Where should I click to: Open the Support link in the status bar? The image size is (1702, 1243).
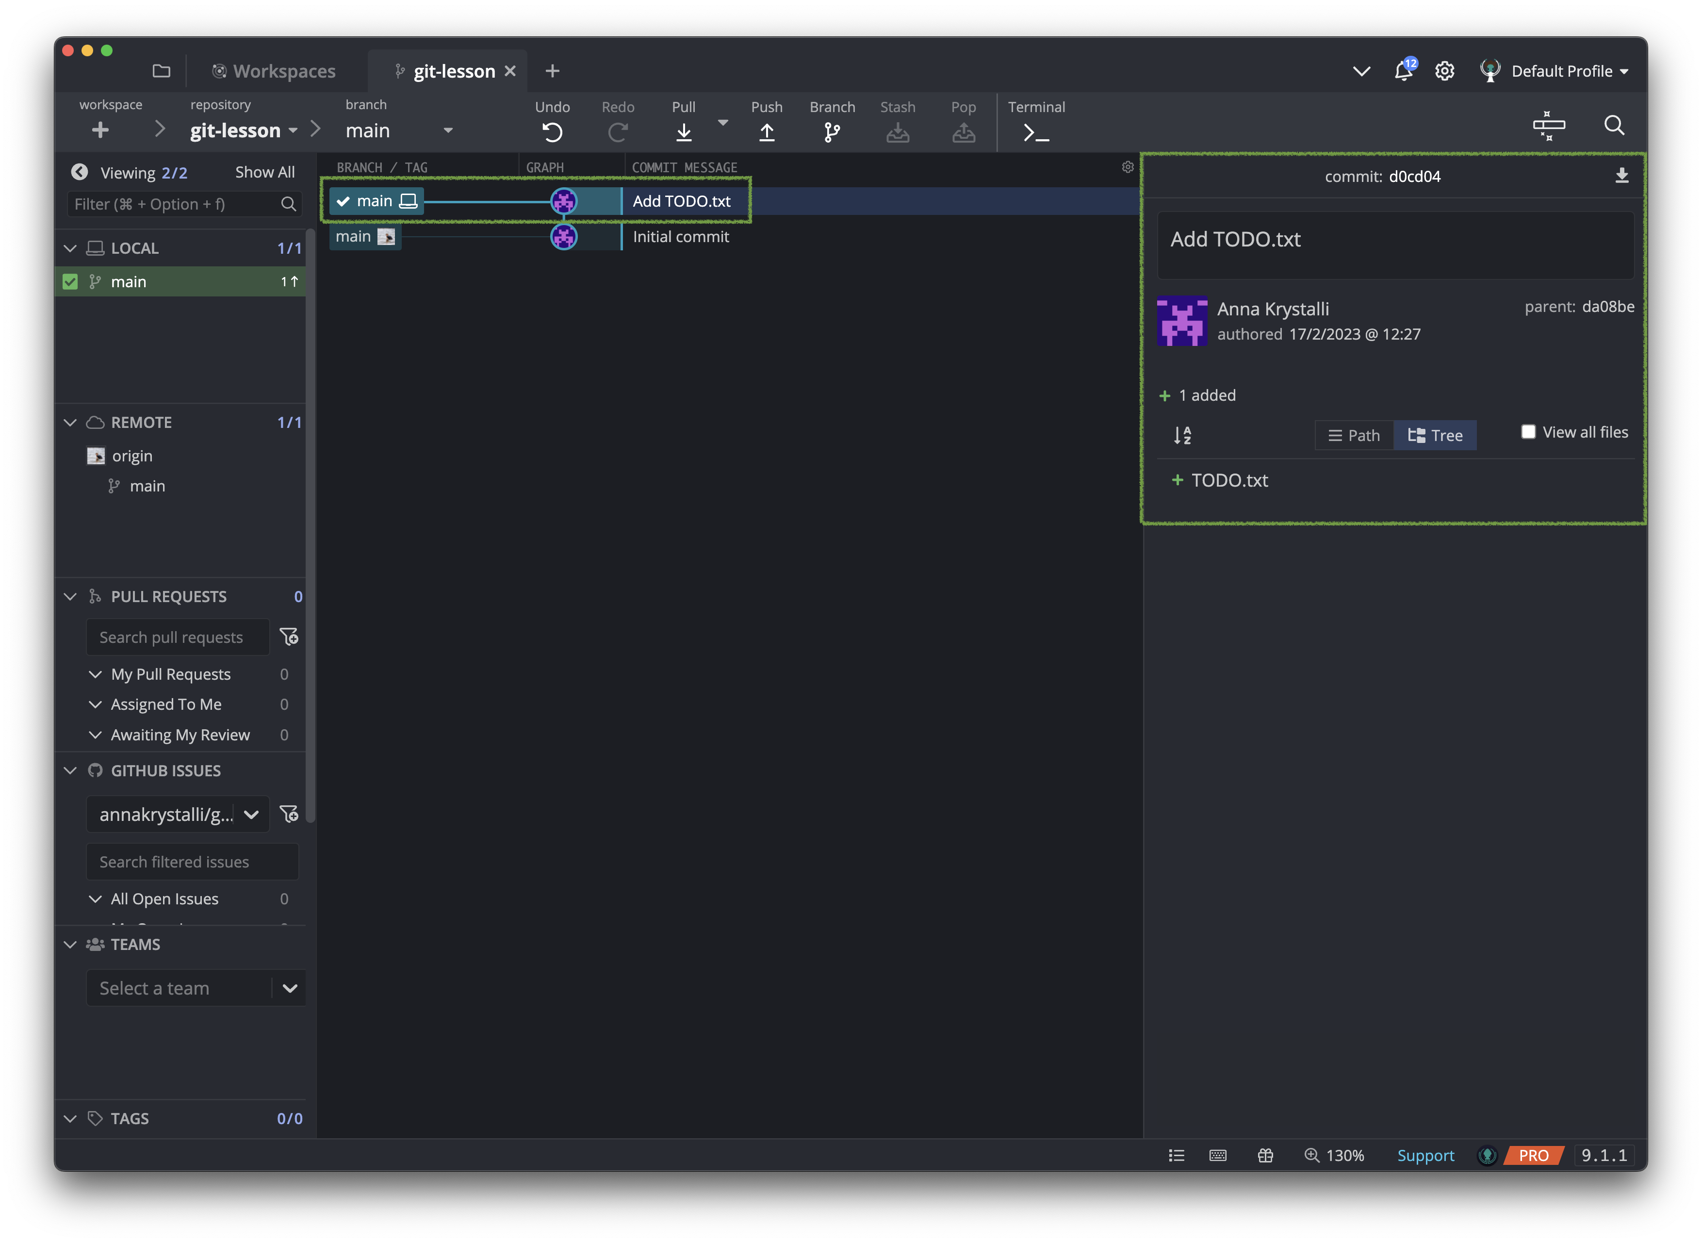(x=1425, y=1155)
